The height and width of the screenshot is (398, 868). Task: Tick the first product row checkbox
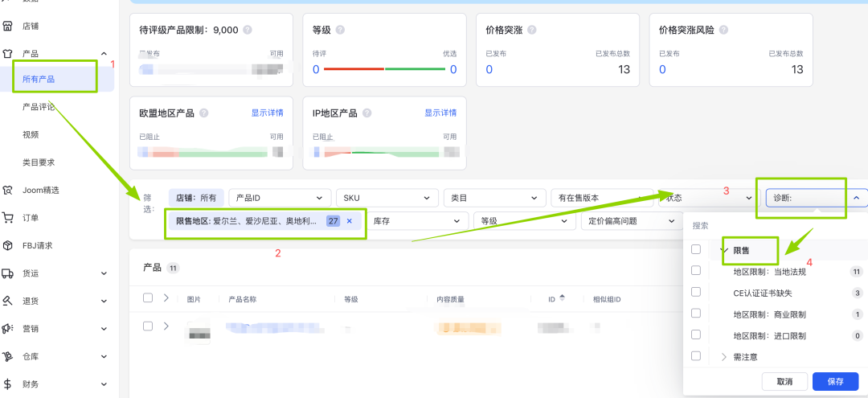(x=148, y=326)
